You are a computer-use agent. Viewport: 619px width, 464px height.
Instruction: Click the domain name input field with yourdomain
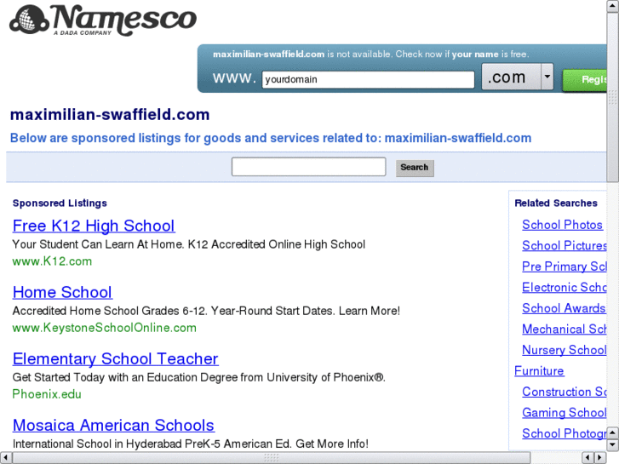coord(368,79)
